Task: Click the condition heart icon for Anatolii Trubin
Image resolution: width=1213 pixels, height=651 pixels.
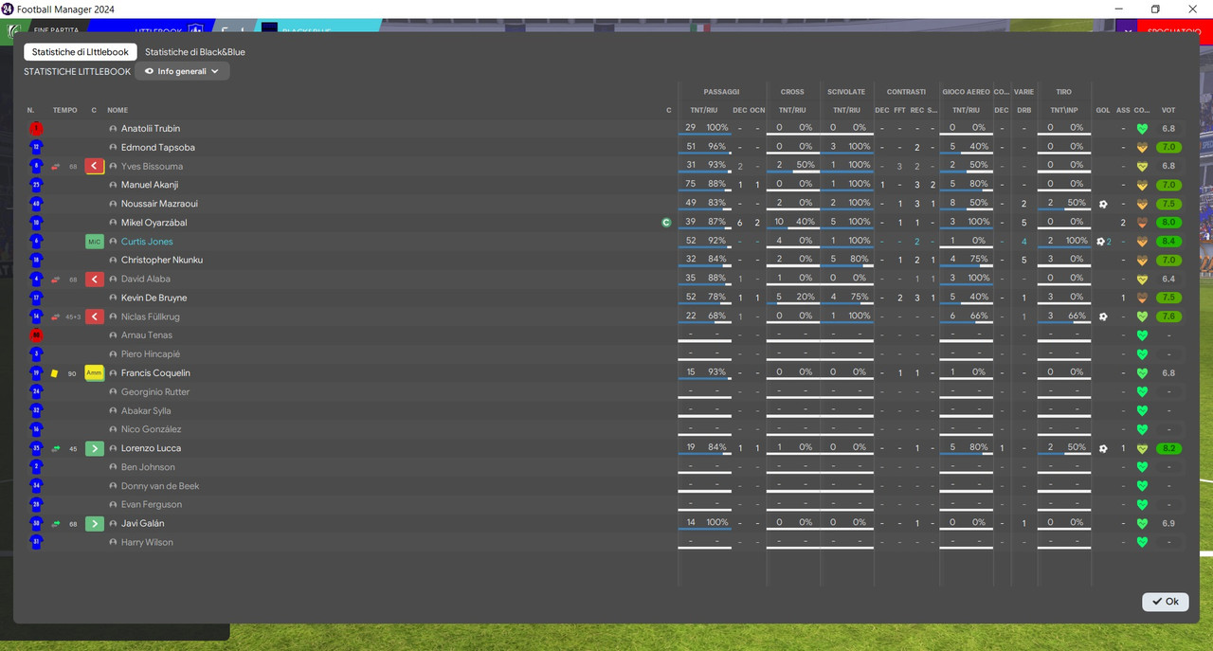Action: coord(1142,129)
